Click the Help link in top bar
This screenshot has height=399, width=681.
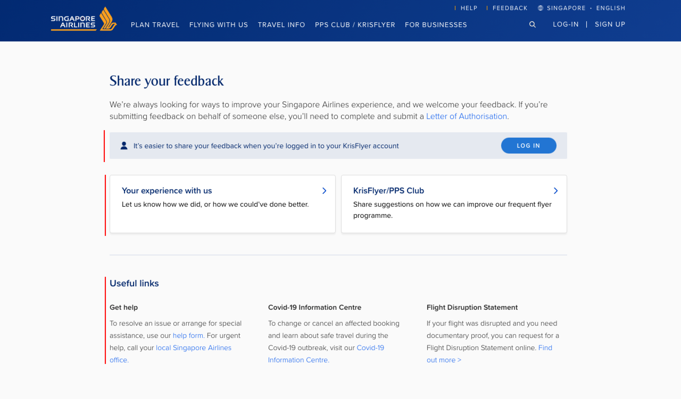click(469, 8)
